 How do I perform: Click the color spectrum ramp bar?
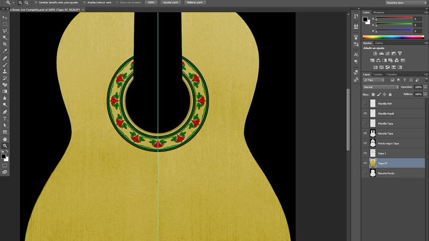(x=392, y=37)
